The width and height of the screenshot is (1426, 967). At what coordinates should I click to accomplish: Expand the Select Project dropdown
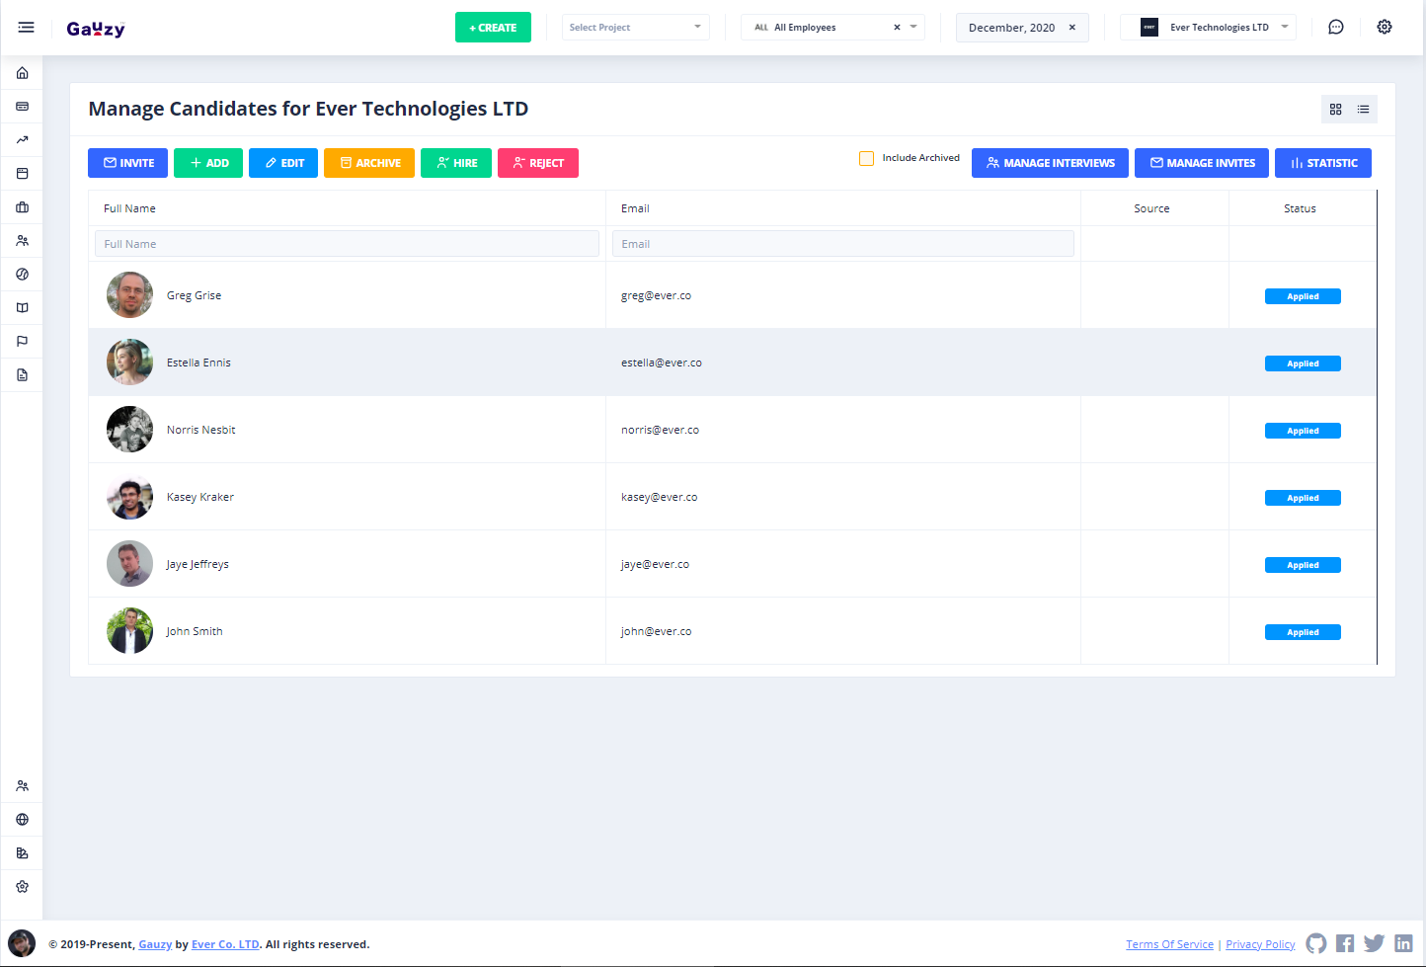click(635, 28)
